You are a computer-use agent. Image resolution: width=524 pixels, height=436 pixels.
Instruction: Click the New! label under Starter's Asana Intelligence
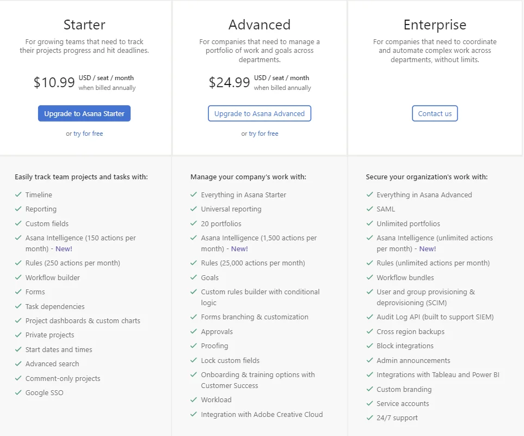click(x=63, y=249)
